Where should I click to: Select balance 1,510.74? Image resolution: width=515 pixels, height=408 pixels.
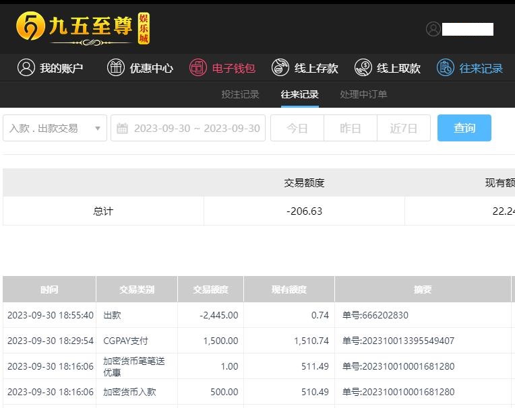click(x=311, y=341)
